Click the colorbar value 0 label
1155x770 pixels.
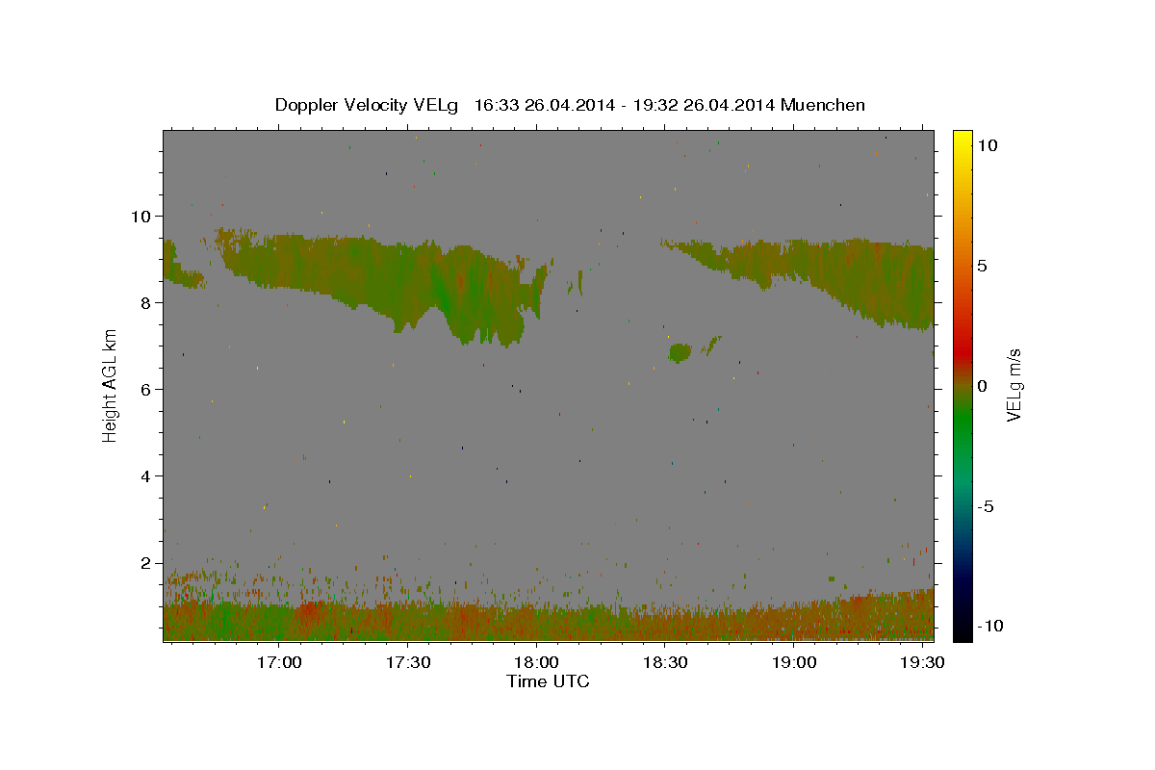(x=983, y=386)
